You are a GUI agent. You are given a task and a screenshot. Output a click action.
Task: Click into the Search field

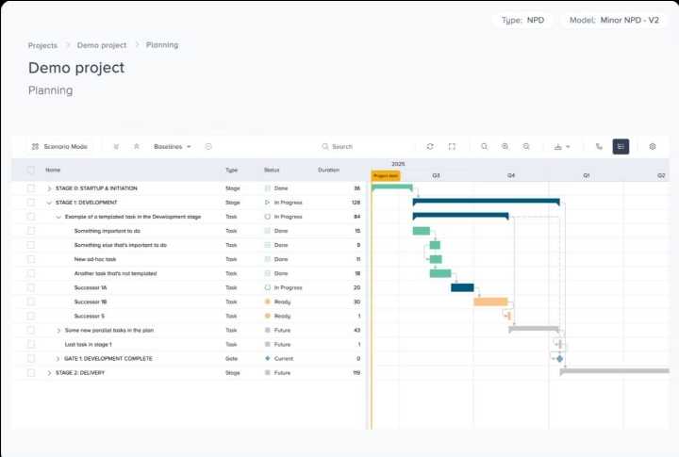coord(364,147)
